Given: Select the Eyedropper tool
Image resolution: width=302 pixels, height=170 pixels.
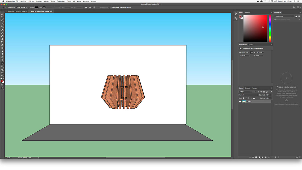Looking at the screenshot, I should point(2,30).
